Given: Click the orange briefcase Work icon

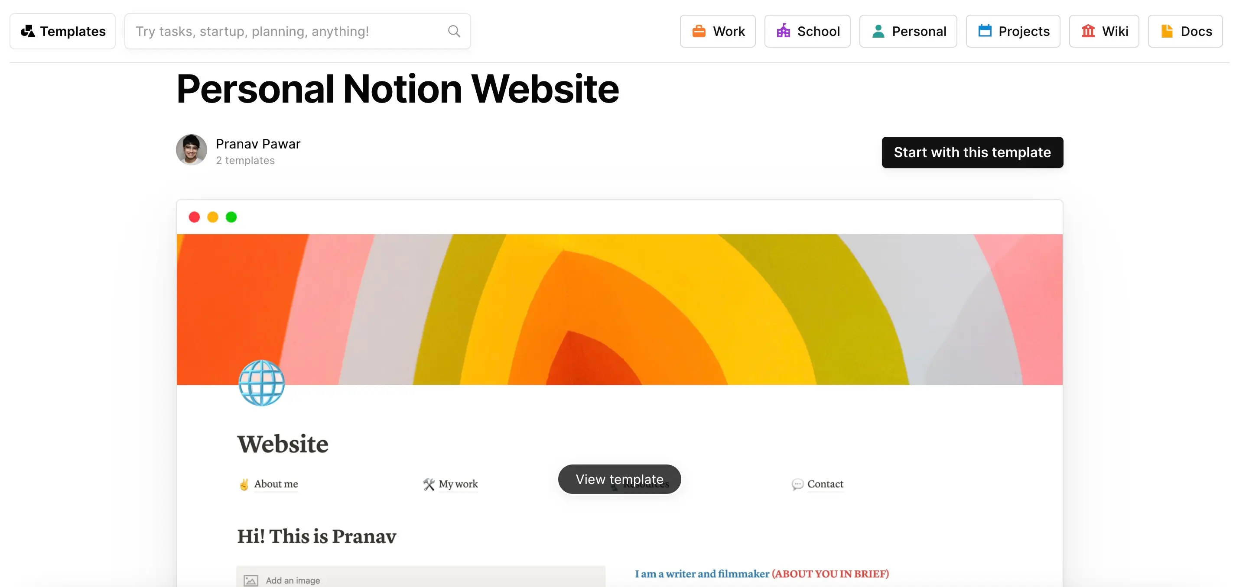Looking at the screenshot, I should 699,31.
